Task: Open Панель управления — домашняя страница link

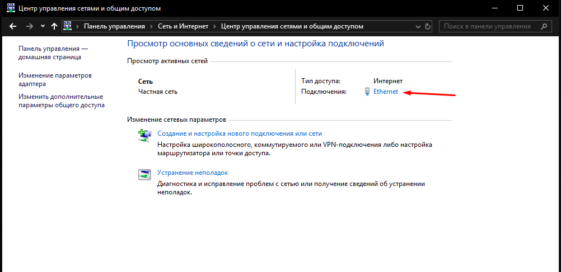Action: pyautogui.click(x=53, y=53)
